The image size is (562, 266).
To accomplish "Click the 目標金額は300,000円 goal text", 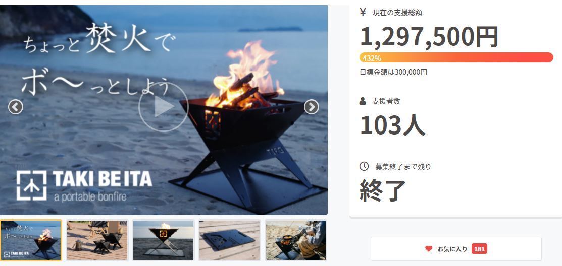I will (393, 72).
